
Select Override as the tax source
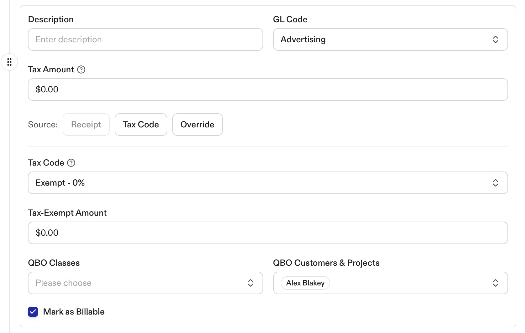tap(197, 125)
